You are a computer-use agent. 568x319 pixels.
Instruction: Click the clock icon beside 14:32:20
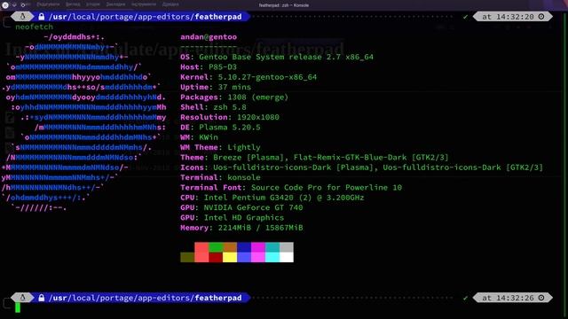[x=541, y=17]
